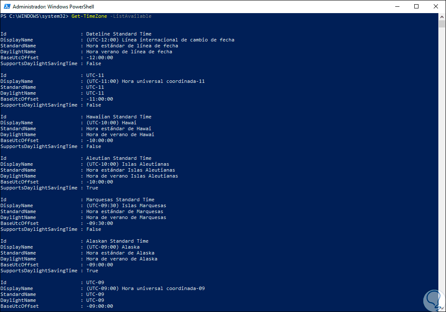Click the 'Marquesas Standard Time' Id value
The image size is (446, 312).
click(120, 200)
